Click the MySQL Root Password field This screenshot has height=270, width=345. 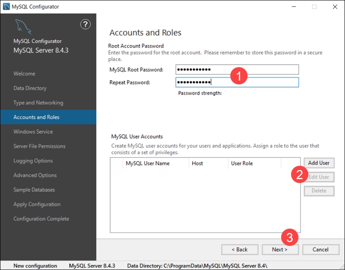point(237,69)
